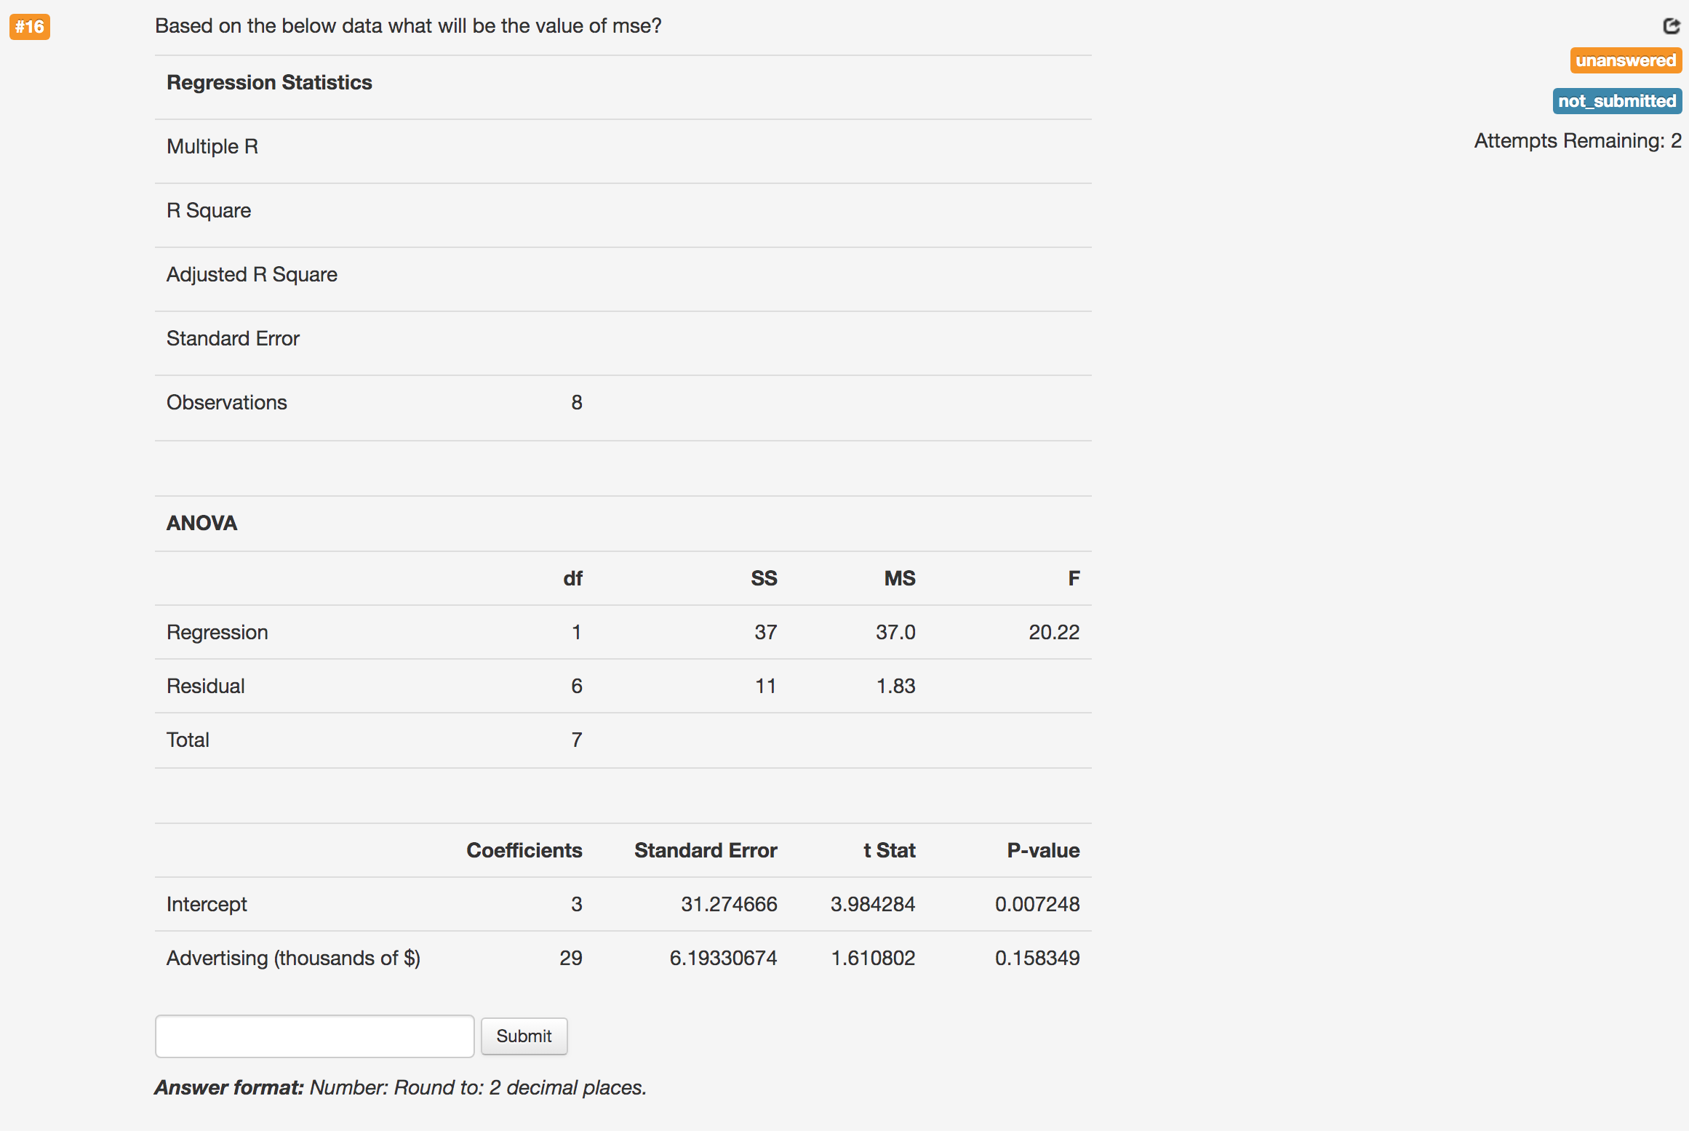Click the not_submitted status badge
Image resolution: width=1689 pixels, height=1144 pixels.
(1616, 101)
